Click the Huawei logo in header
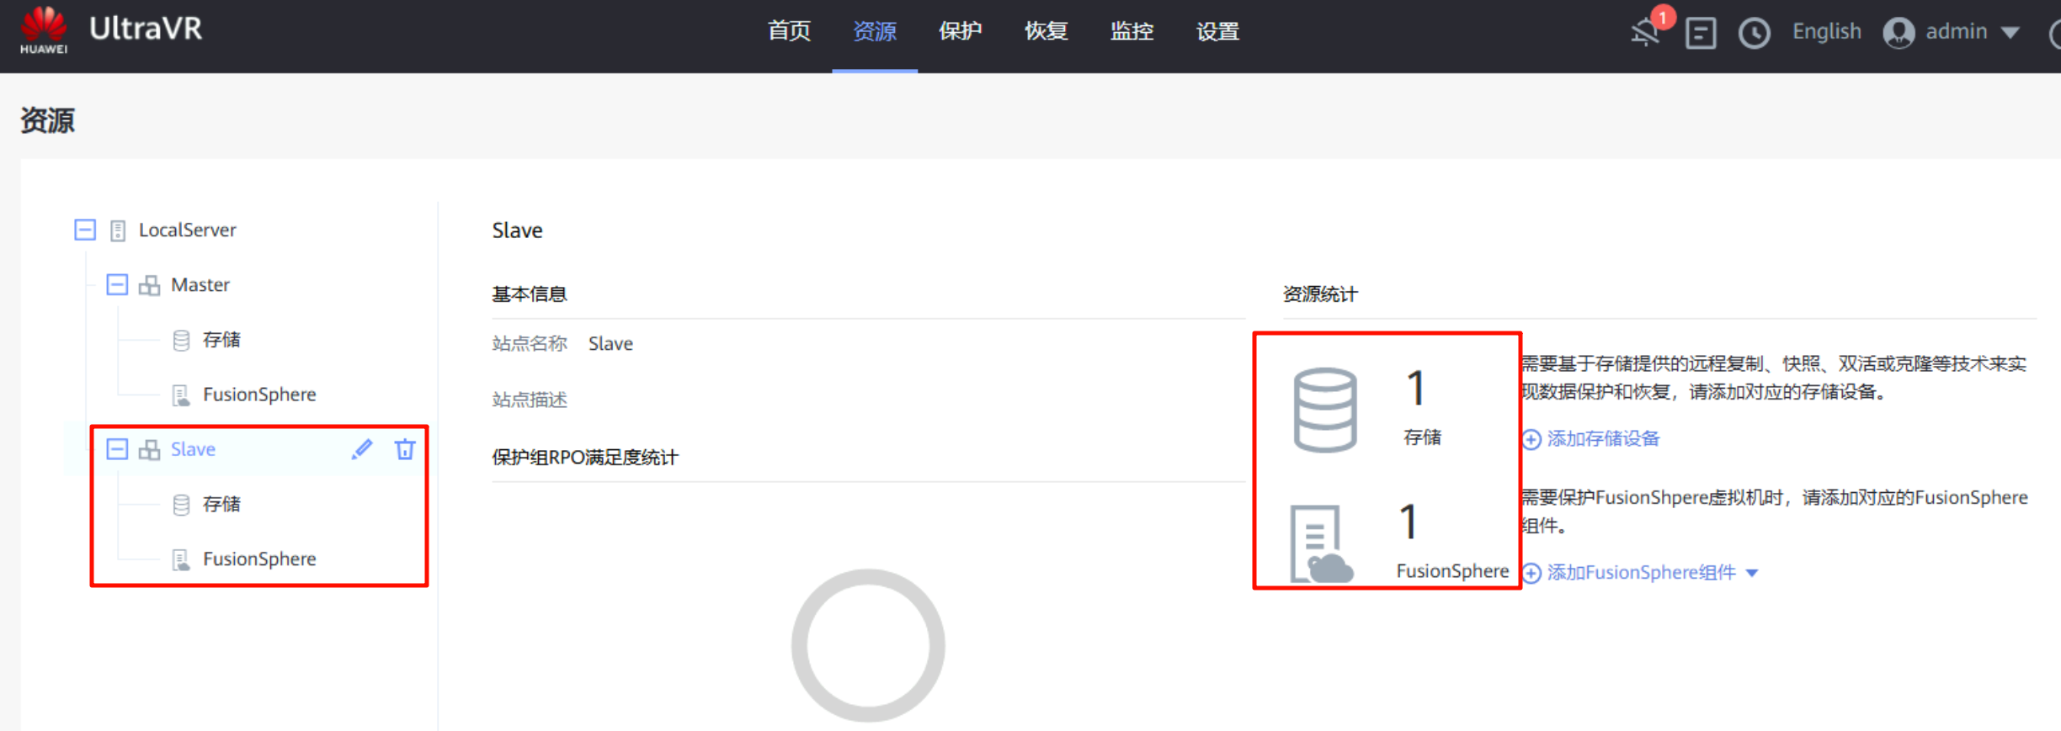This screenshot has width=2061, height=731. coord(44,30)
